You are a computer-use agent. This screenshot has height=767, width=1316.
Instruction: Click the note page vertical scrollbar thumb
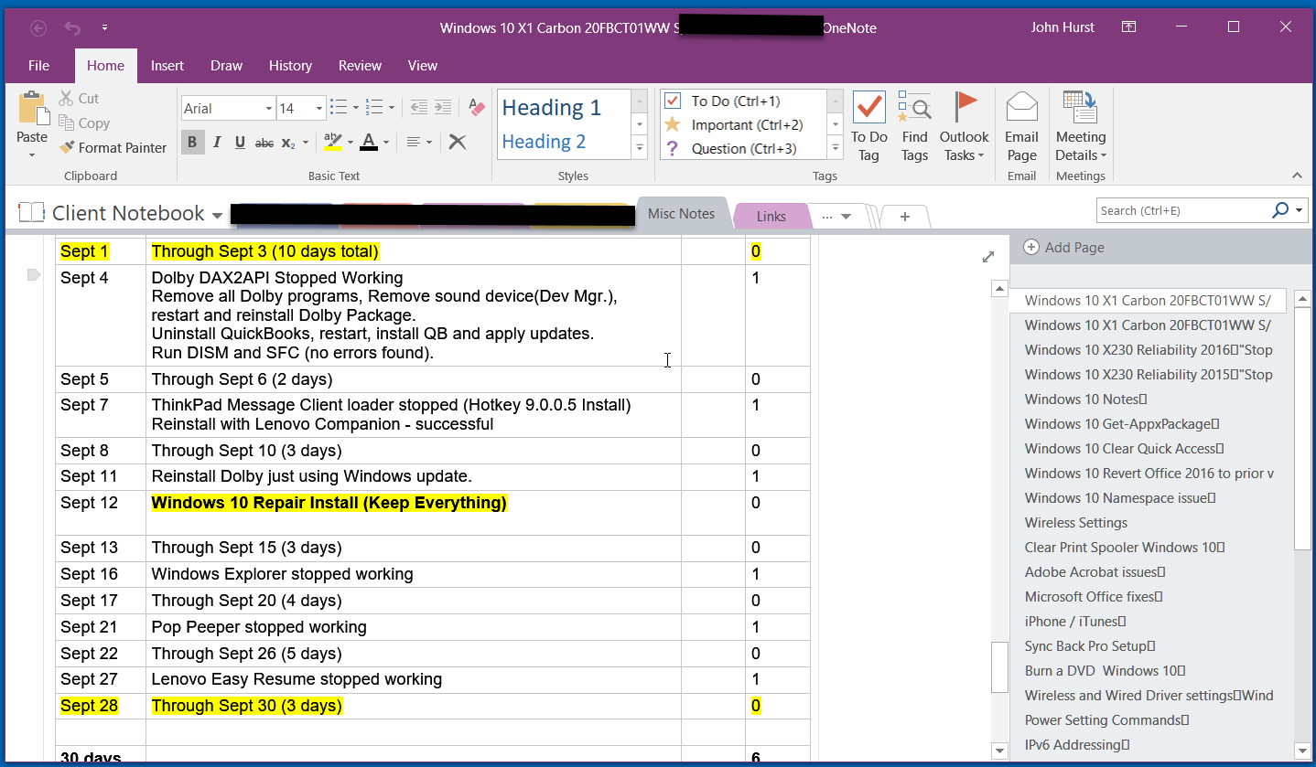(1000, 668)
